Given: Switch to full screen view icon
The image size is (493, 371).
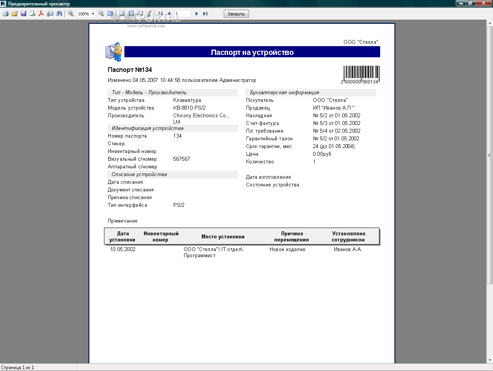Looking at the screenshot, I should pyautogui.click(x=110, y=13).
